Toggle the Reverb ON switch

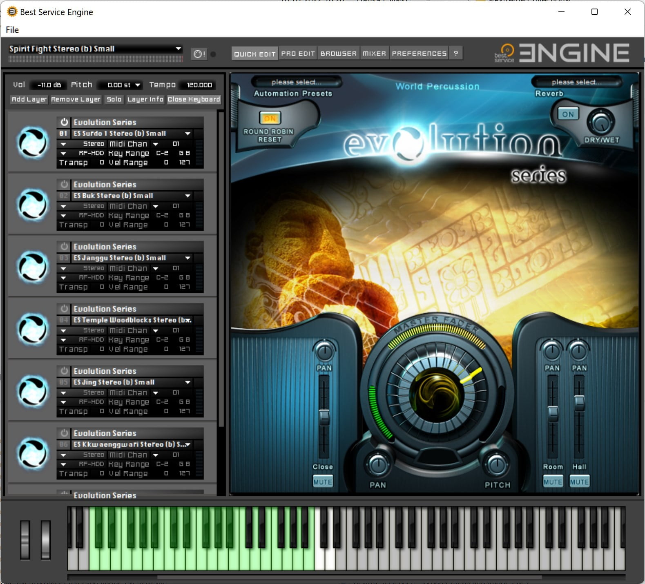point(568,114)
